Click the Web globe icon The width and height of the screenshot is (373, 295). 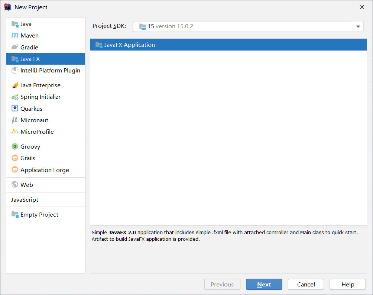pyautogui.click(x=15, y=185)
